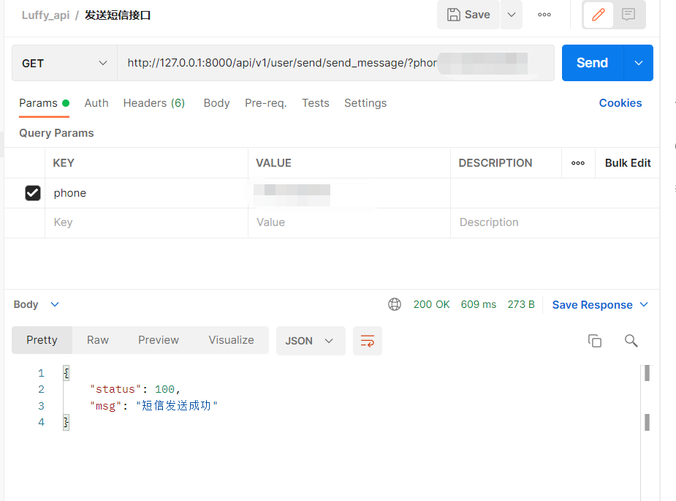Screen dimensions: 676x501
Task: Click Bulk Edit for query params
Action: [x=628, y=163]
